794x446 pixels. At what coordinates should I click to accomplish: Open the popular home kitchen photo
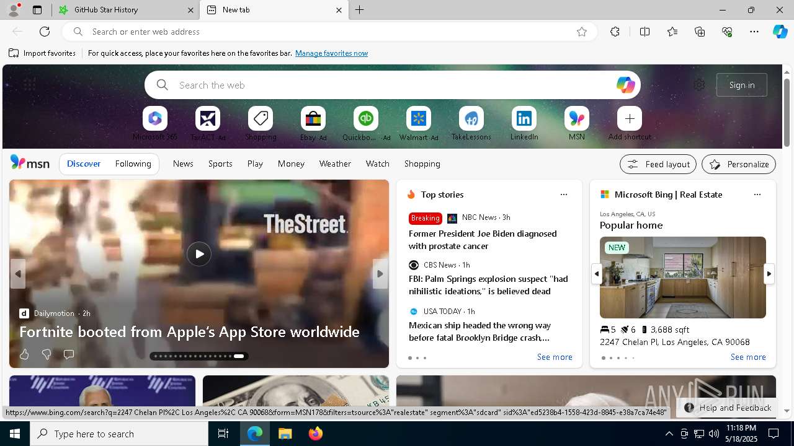(x=683, y=278)
